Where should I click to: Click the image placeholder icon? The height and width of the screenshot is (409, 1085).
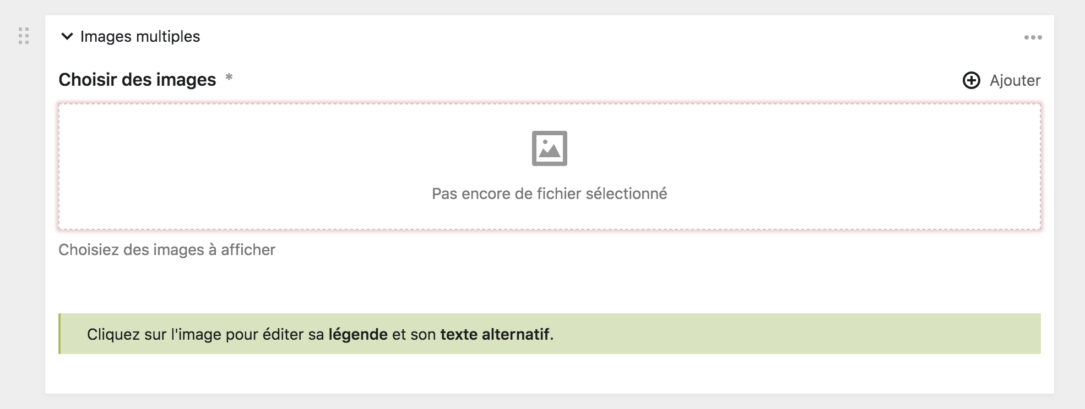[x=549, y=148]
